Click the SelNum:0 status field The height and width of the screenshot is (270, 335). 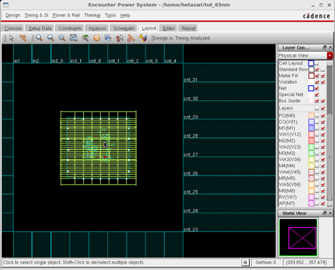[x=266, y=263]
